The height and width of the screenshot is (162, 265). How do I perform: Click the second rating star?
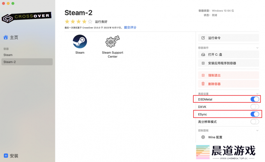click(x=73, y=21)
